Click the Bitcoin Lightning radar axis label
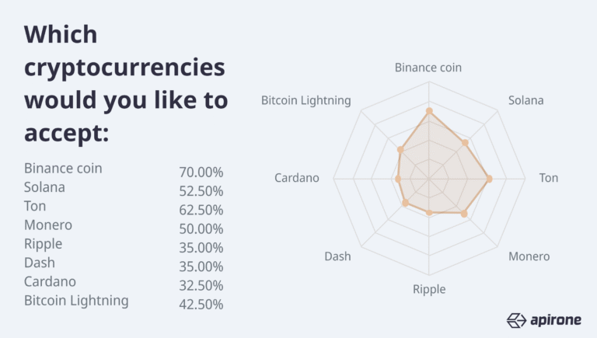 click(x=306, y=101)
